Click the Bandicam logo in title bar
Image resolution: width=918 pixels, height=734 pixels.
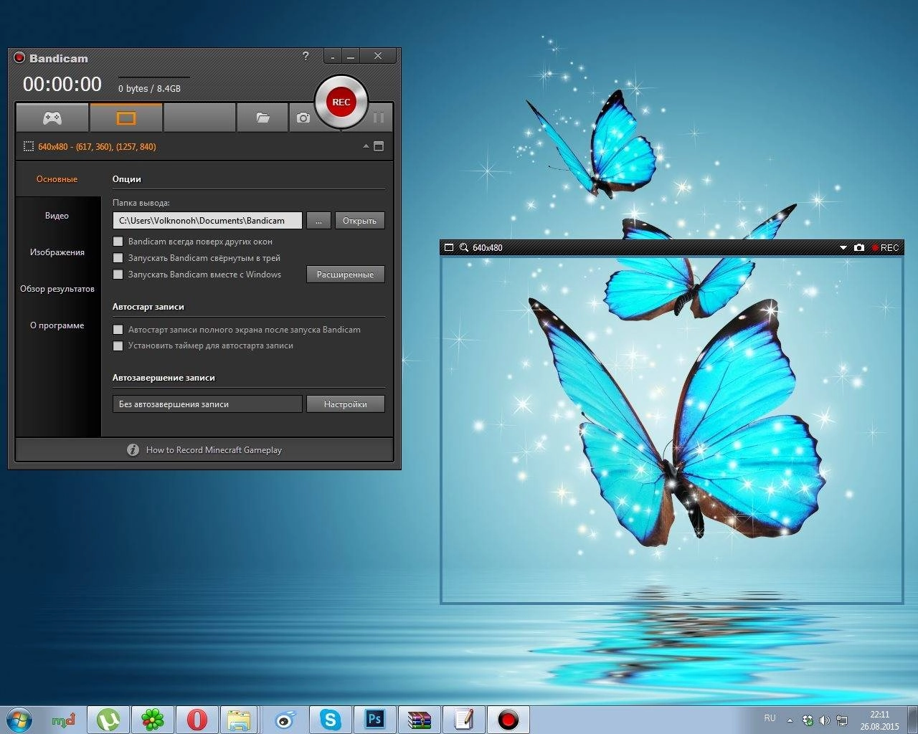20,58
